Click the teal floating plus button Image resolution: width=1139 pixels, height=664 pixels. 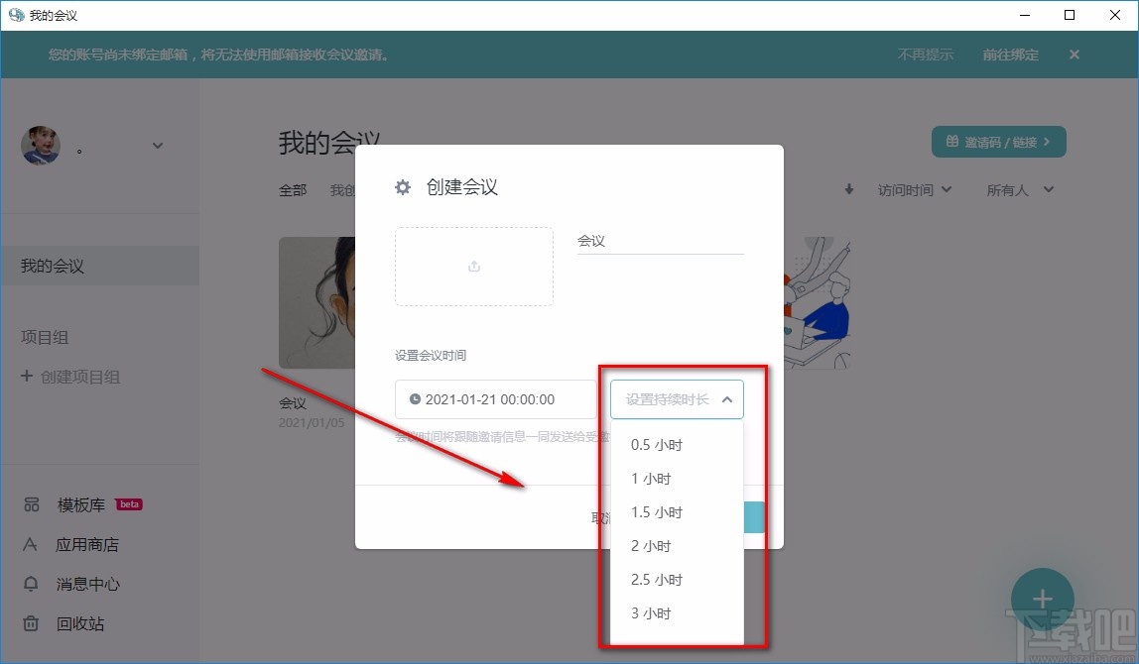click(x=1042, y=599)
